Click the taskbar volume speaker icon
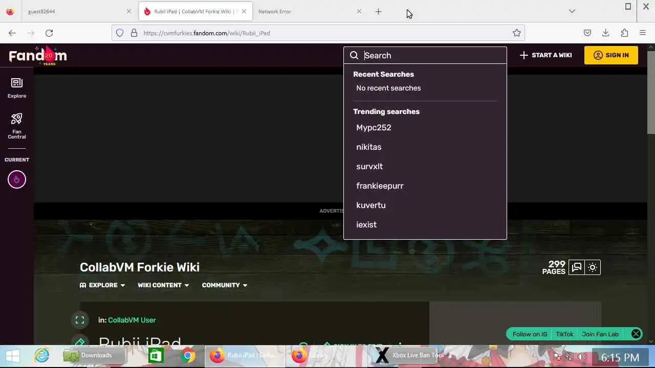This screenshot has width=655, height=368. point(582,357)
